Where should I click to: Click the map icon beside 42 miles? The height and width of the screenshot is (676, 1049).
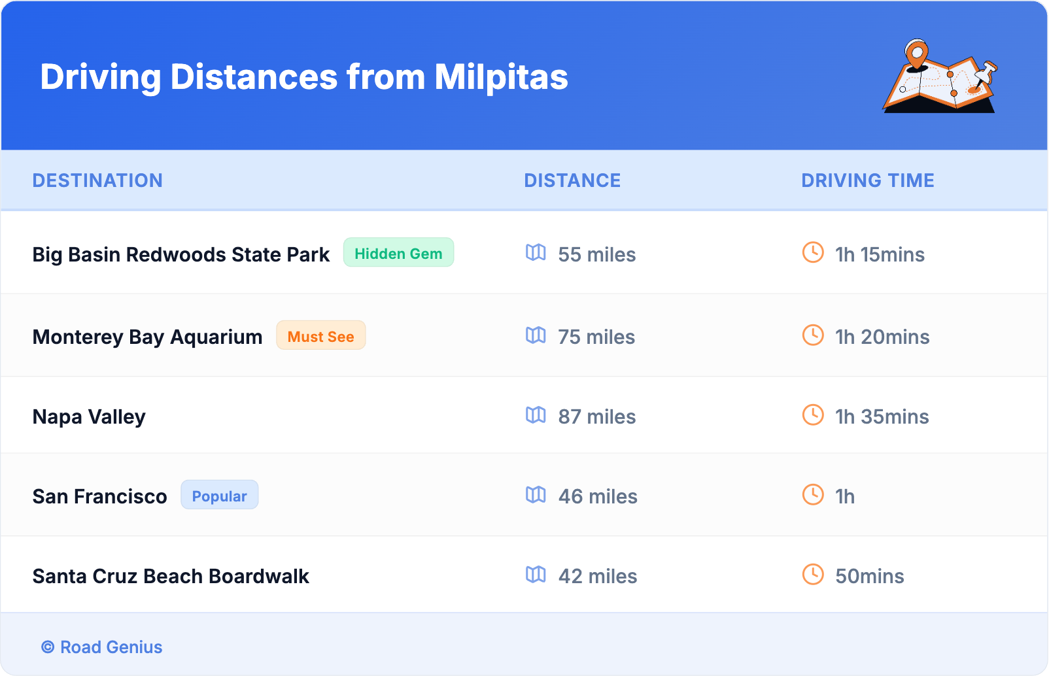click(536, 575)
